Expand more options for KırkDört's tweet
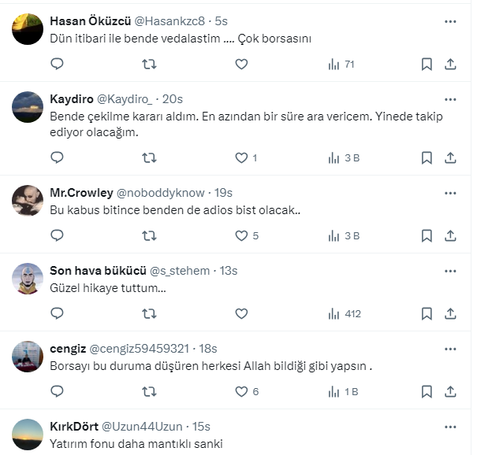The width and height of the screenshot is (477, 455). pyautogui.click(x=450, y=427)
